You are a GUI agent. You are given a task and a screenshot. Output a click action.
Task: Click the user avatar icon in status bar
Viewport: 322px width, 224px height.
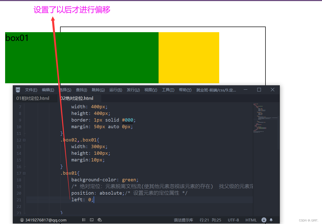pos(22,220)
